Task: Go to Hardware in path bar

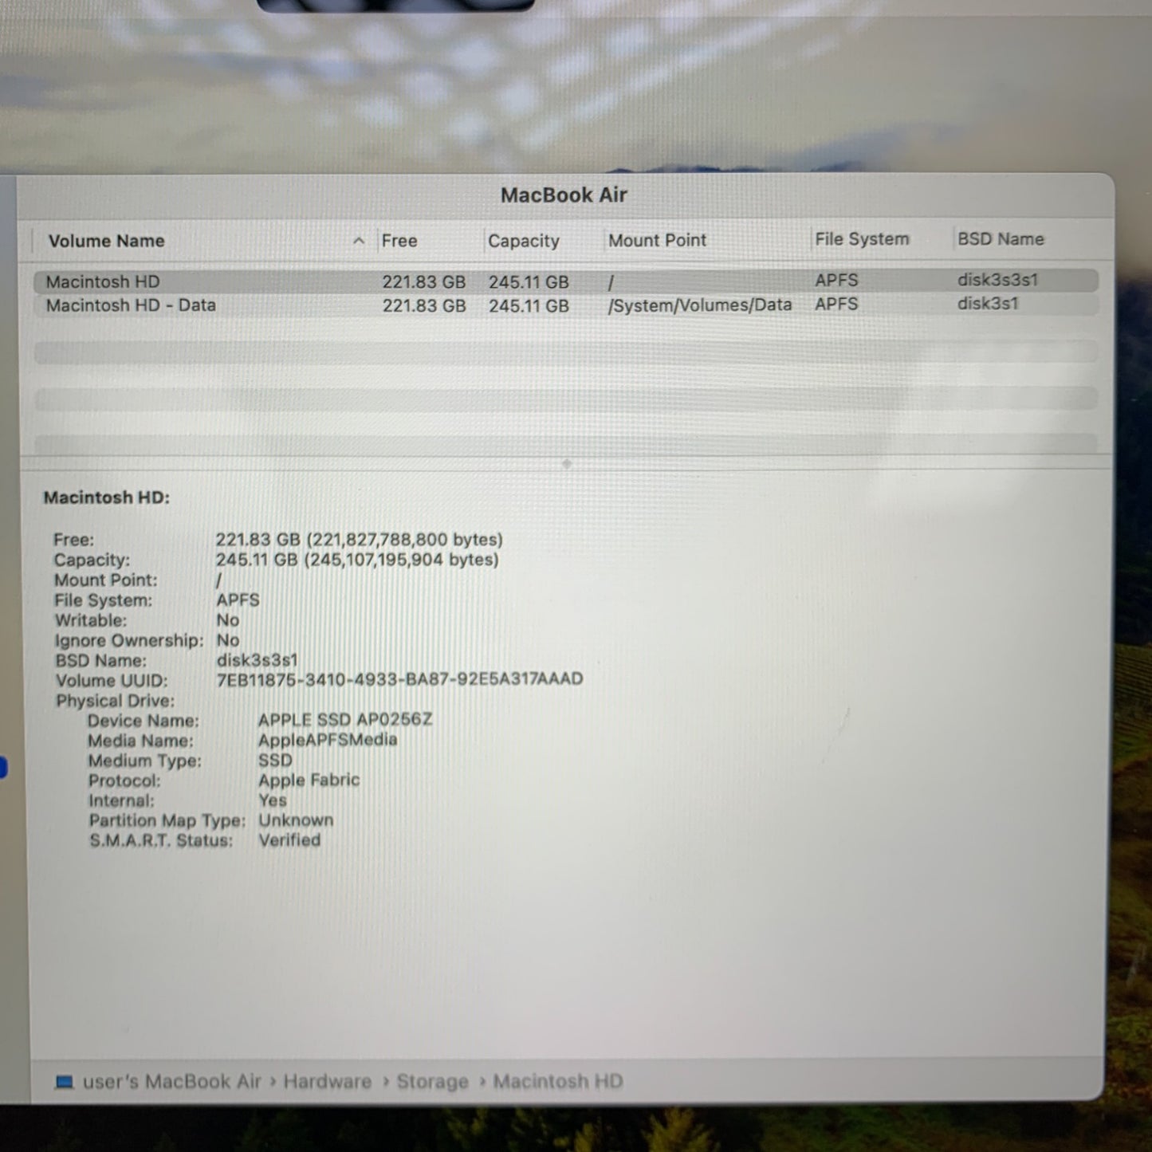Action: [x=328, y=1082]
